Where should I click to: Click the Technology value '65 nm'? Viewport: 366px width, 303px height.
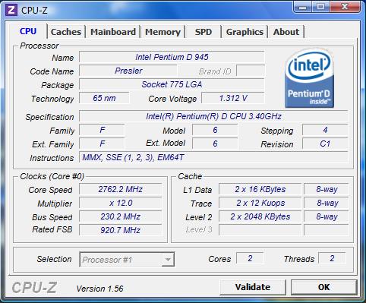click(104, 98)
